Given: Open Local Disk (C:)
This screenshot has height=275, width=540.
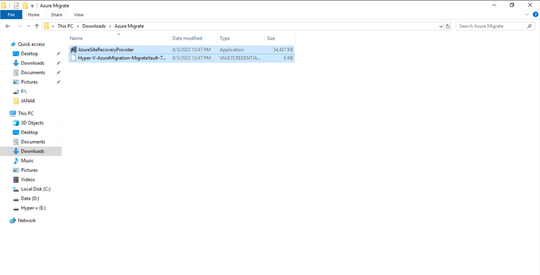Looking at the screenshot, I should 35,189.
